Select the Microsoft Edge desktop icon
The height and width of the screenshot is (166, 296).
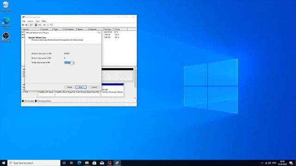[x=6, y=23]
